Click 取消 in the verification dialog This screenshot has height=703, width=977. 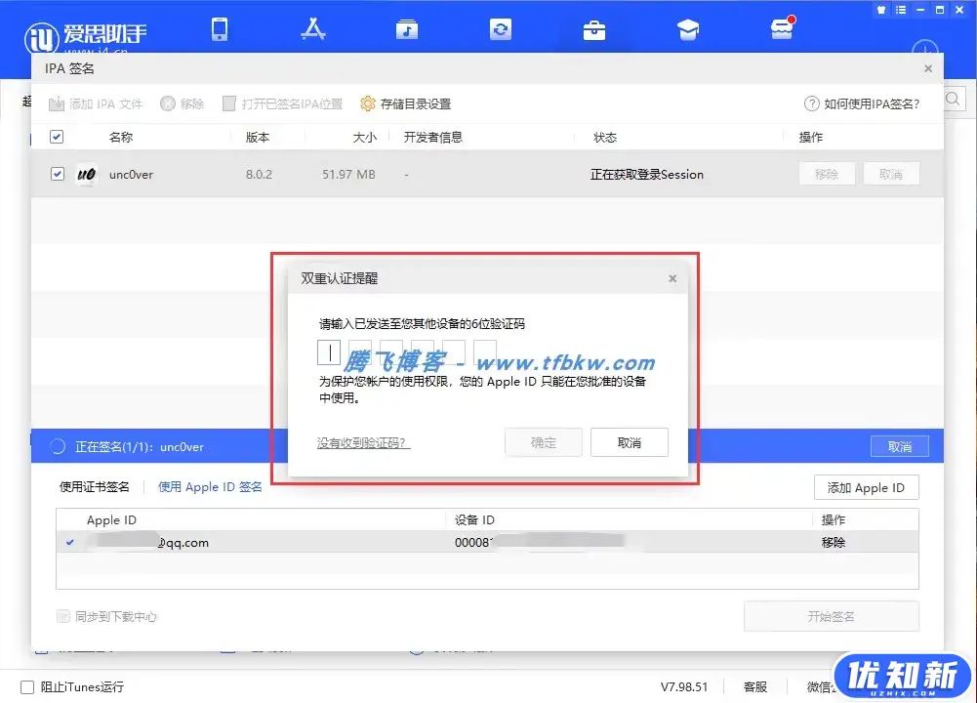tap(630, 442)
